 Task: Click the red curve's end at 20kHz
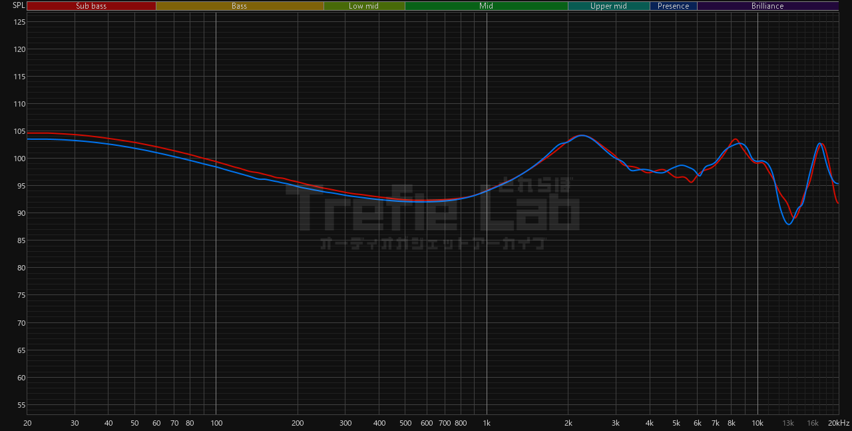[837, 203]
